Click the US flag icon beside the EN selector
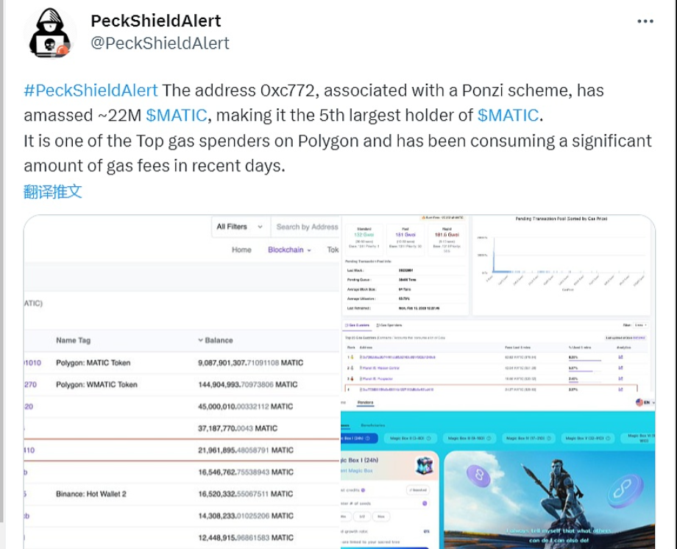 (639, 402)
